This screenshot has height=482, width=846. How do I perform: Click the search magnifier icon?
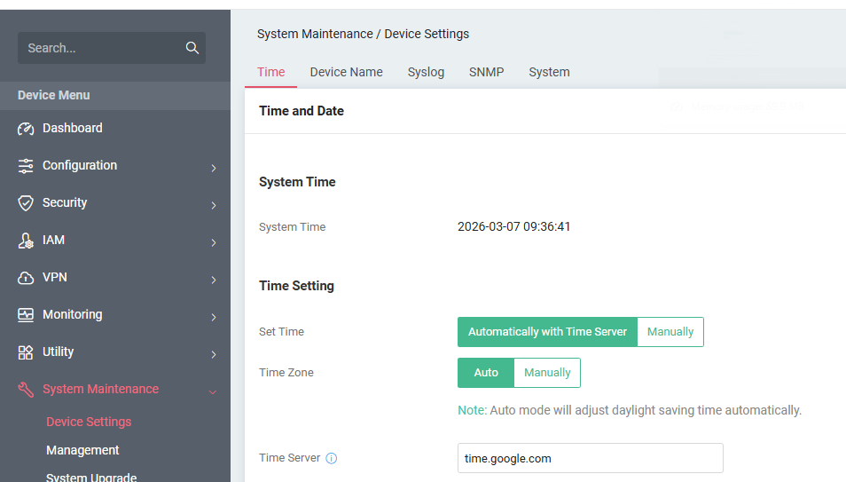coord(192,48)
